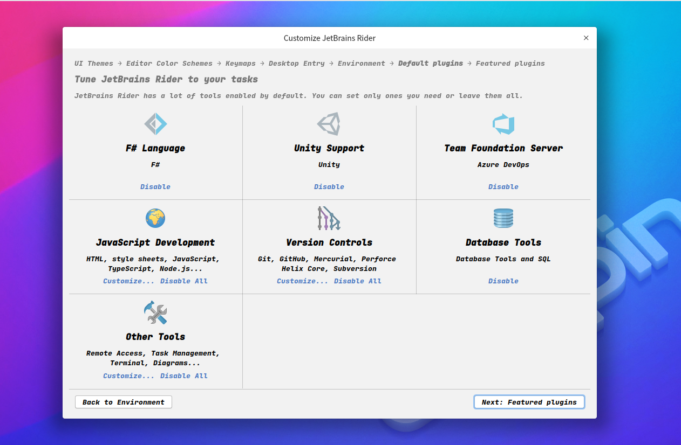Click the Unity Support cube icon
The image size is (681, 445).
(329, 123)
